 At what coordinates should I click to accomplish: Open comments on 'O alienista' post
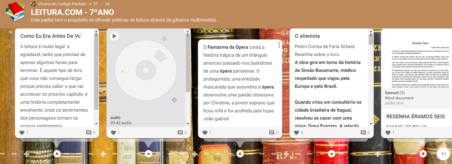pos(363,133)
